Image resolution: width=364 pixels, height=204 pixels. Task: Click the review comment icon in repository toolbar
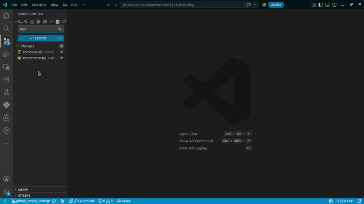click(x=45, y=21)
